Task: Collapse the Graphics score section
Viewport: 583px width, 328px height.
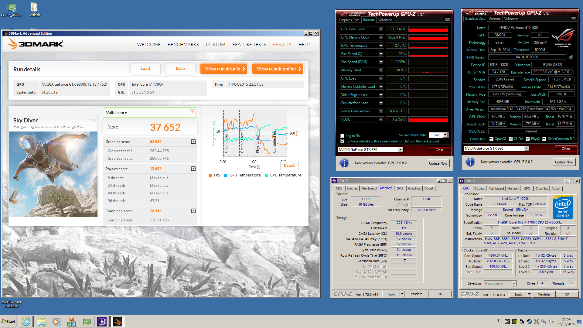Action: [193, 142]
